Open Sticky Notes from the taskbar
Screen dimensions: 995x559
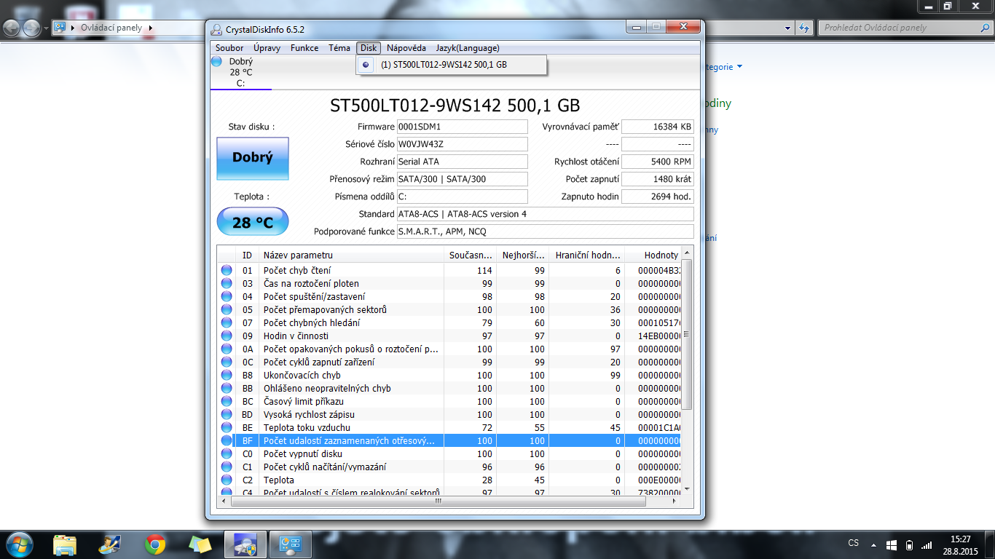point(199,544)
